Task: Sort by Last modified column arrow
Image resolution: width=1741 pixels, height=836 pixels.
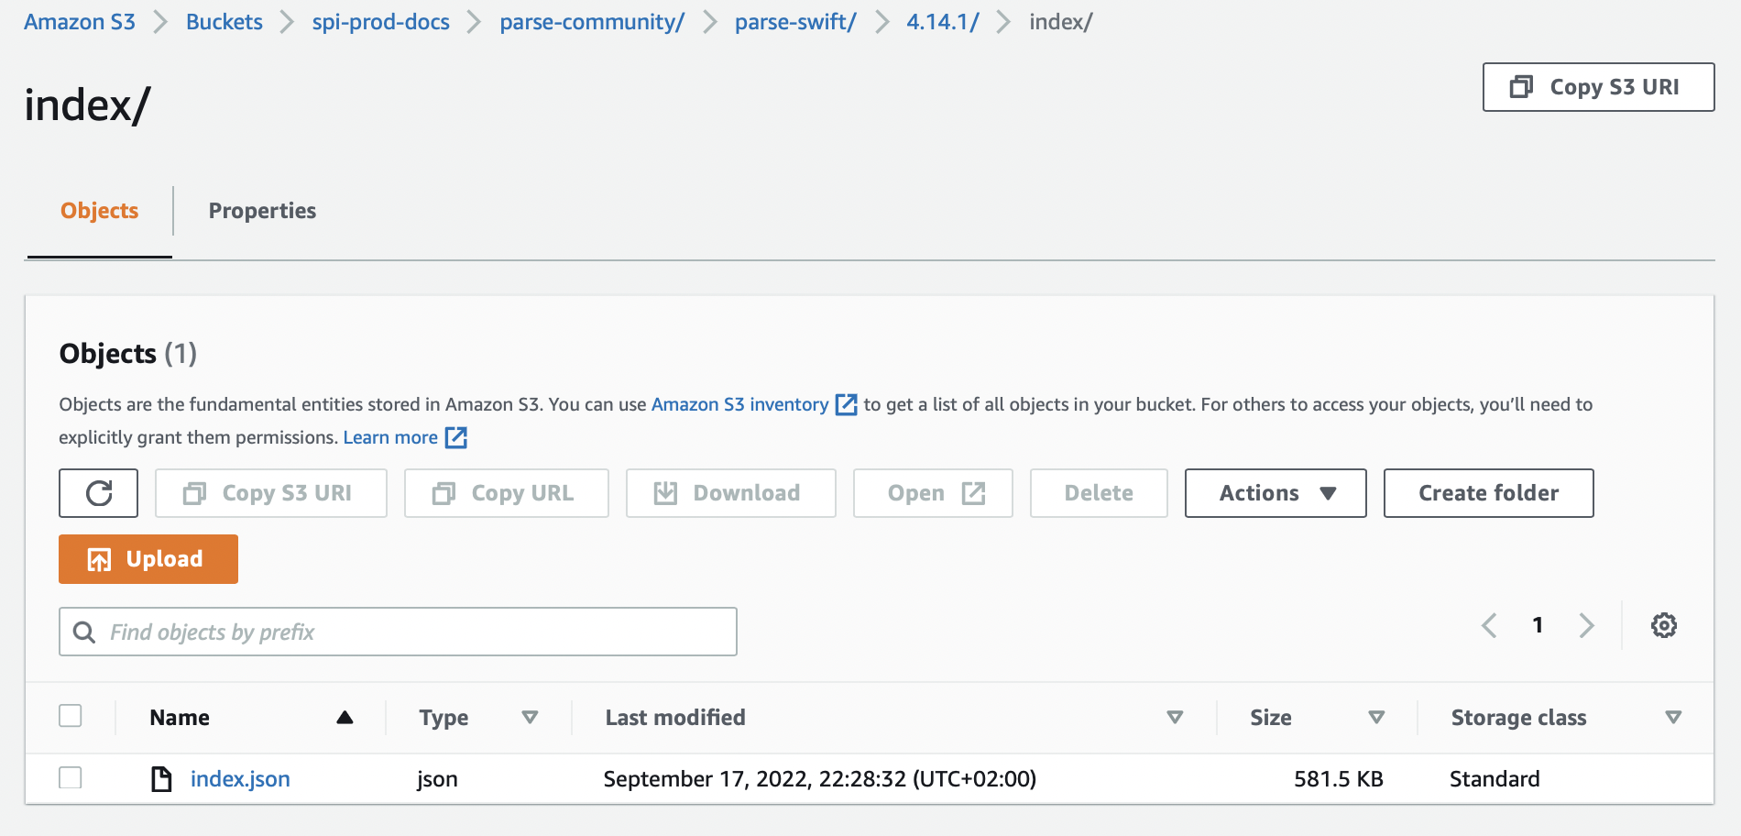Action: [1175, 718]
